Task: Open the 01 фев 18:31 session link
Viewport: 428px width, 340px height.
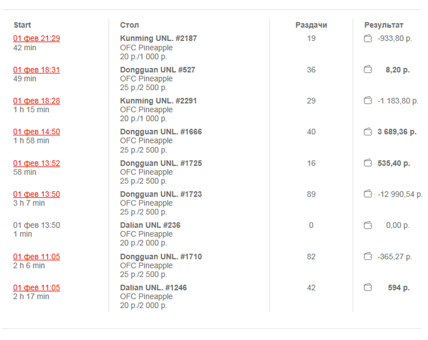Action: coord(37,70)
